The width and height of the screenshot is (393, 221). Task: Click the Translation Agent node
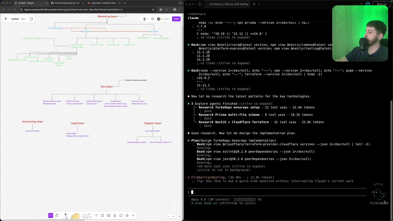coord(55,28)
